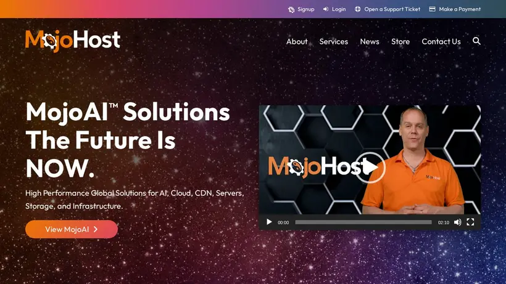Click the MojoHost logo in the header

click(73, 41)
